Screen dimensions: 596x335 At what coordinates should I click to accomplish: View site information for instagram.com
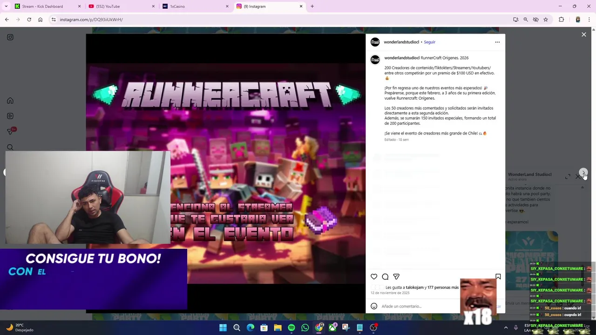click(54, 20)
